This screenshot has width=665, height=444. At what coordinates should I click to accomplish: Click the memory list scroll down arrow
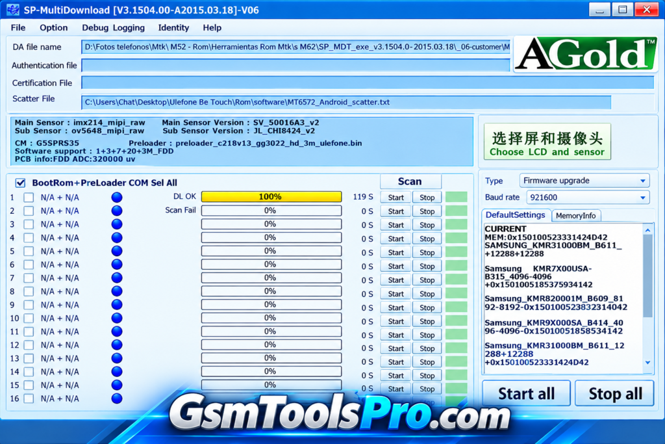click(x=647, y=363)
